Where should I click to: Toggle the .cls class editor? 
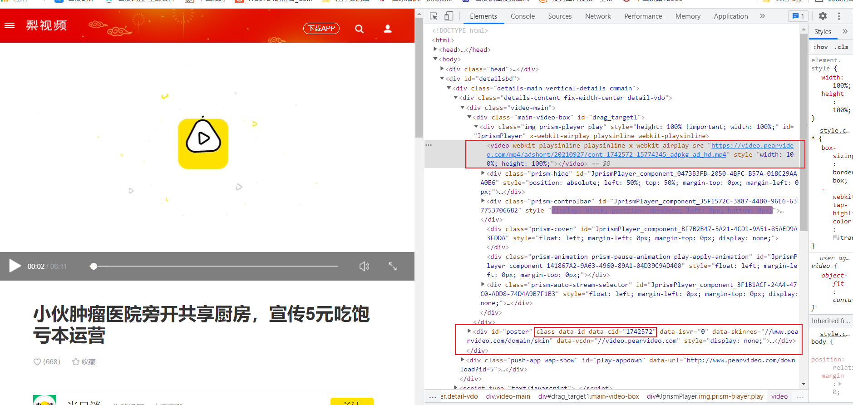[841, 47]
